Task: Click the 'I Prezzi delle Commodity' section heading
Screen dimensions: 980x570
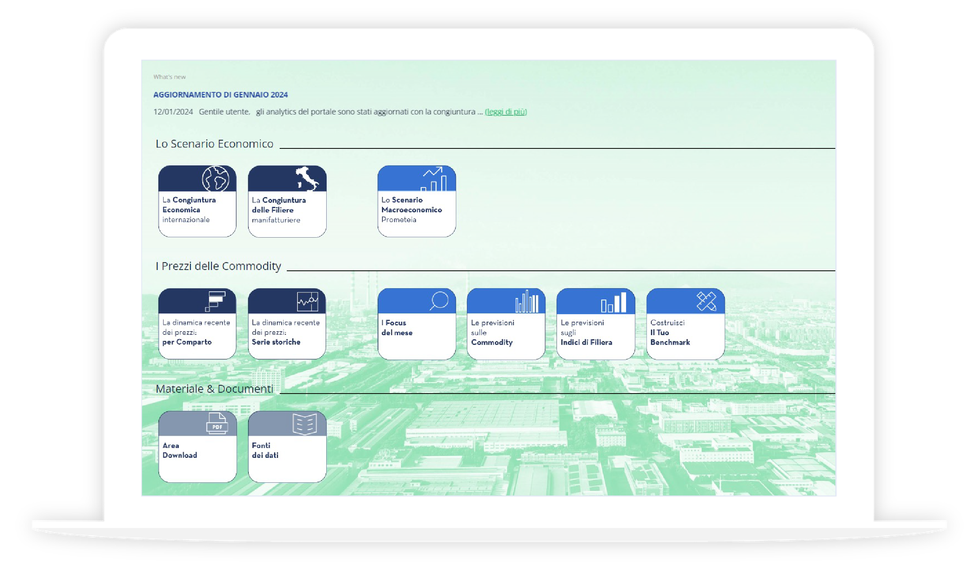Action: coord(218,266)
